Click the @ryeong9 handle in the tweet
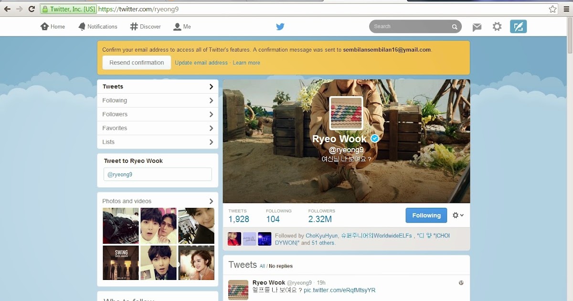This screenshot has width=573, height=301. [x=299, y=283]
